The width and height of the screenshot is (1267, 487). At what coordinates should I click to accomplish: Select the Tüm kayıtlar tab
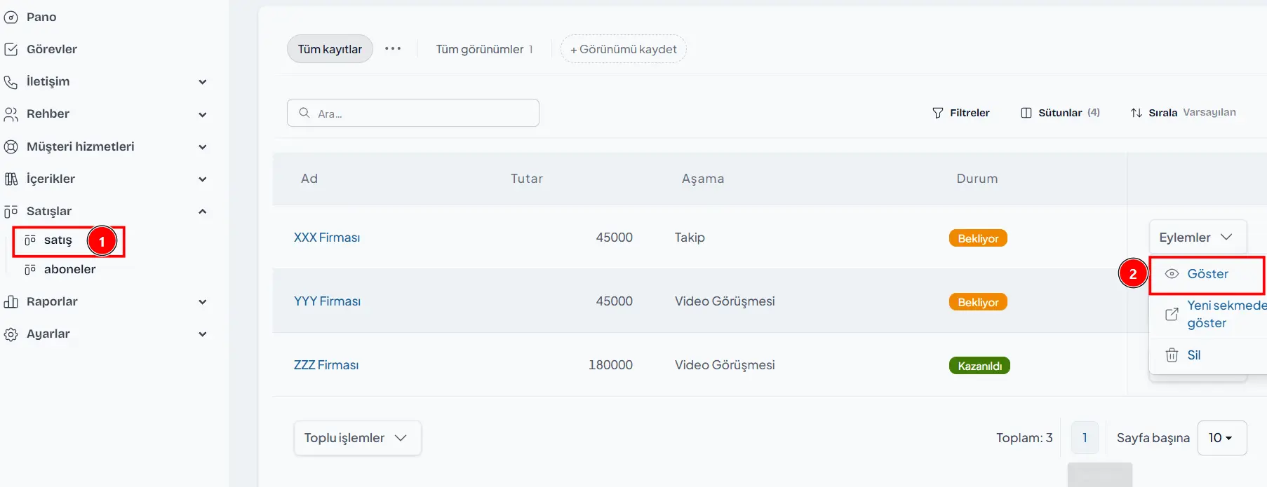[330, 49]
